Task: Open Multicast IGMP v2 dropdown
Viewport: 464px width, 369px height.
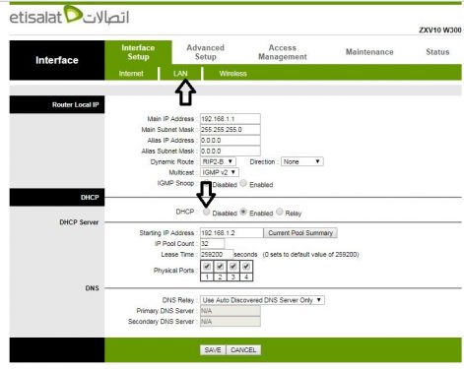Action: (x=220, y=172)
